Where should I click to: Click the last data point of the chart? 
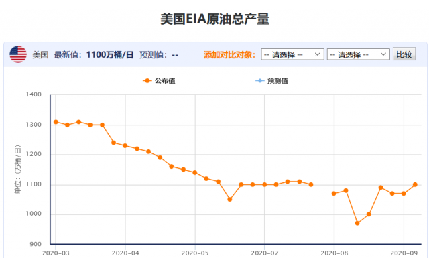pyautogui.click(x=415, y=185)
